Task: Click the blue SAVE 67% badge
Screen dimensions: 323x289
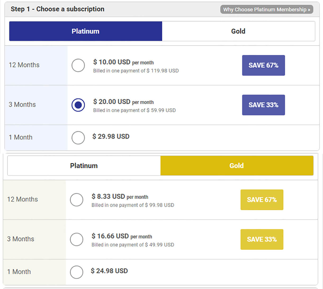Action: [x=263, y=65]
